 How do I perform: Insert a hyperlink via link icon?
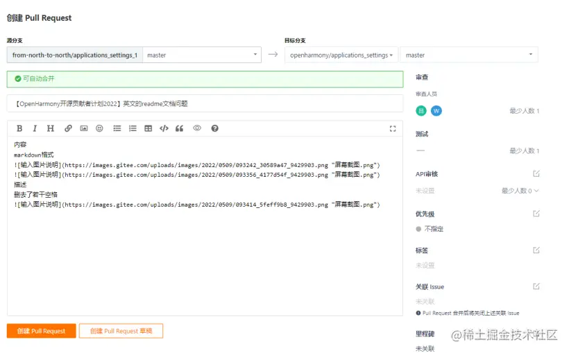[68, 128]
